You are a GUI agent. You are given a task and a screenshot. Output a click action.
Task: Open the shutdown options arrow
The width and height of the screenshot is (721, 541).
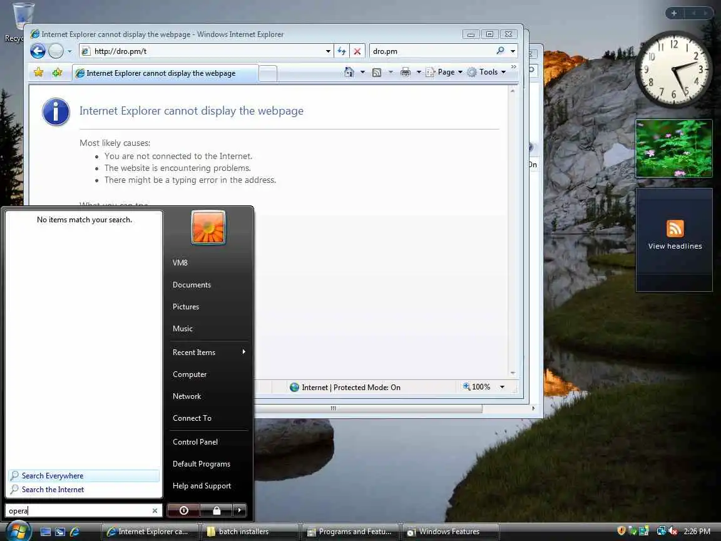coord(240,510)
